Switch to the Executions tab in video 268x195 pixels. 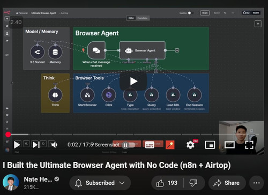pos(143,18)
